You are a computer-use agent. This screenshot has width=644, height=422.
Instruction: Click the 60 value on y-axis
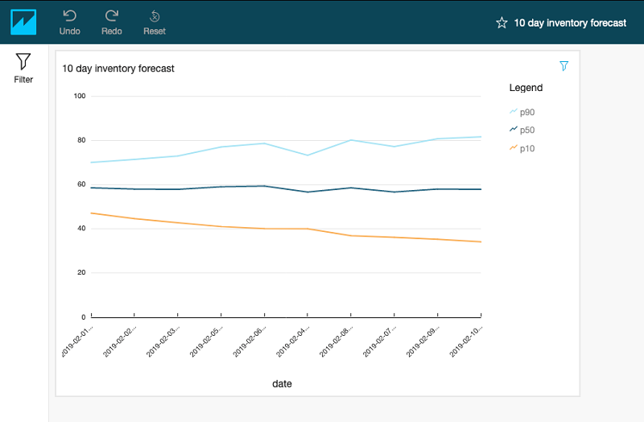point(81,184)
